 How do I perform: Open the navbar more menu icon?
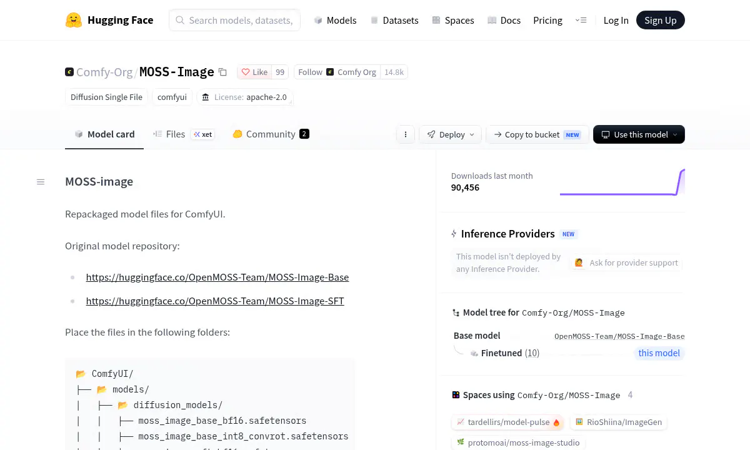(581, 20)
